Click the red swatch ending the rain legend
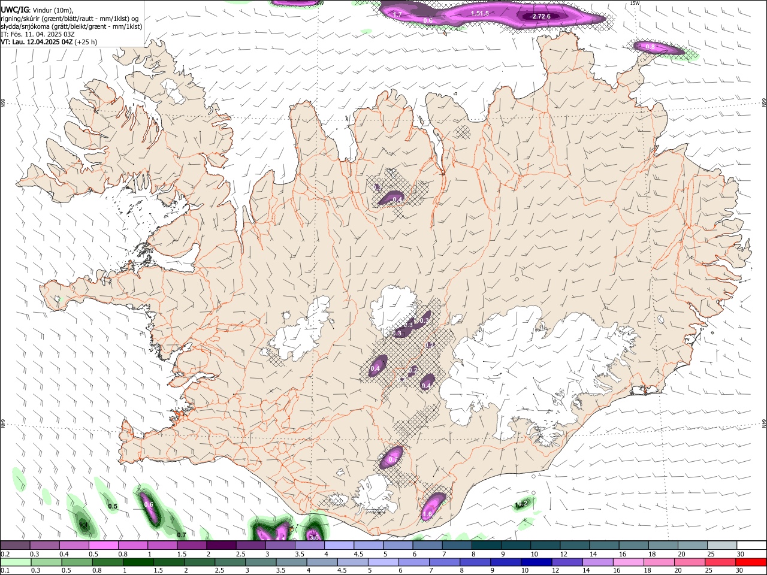Screen dimensions: 767x575 [750, 562]
